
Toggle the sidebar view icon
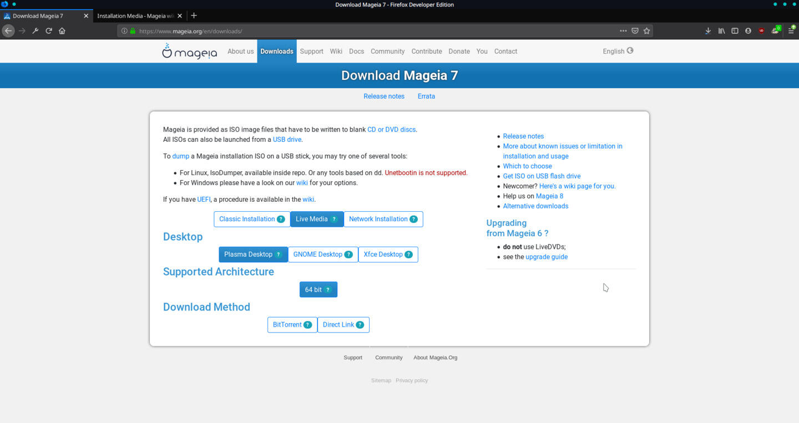(735, 31)
